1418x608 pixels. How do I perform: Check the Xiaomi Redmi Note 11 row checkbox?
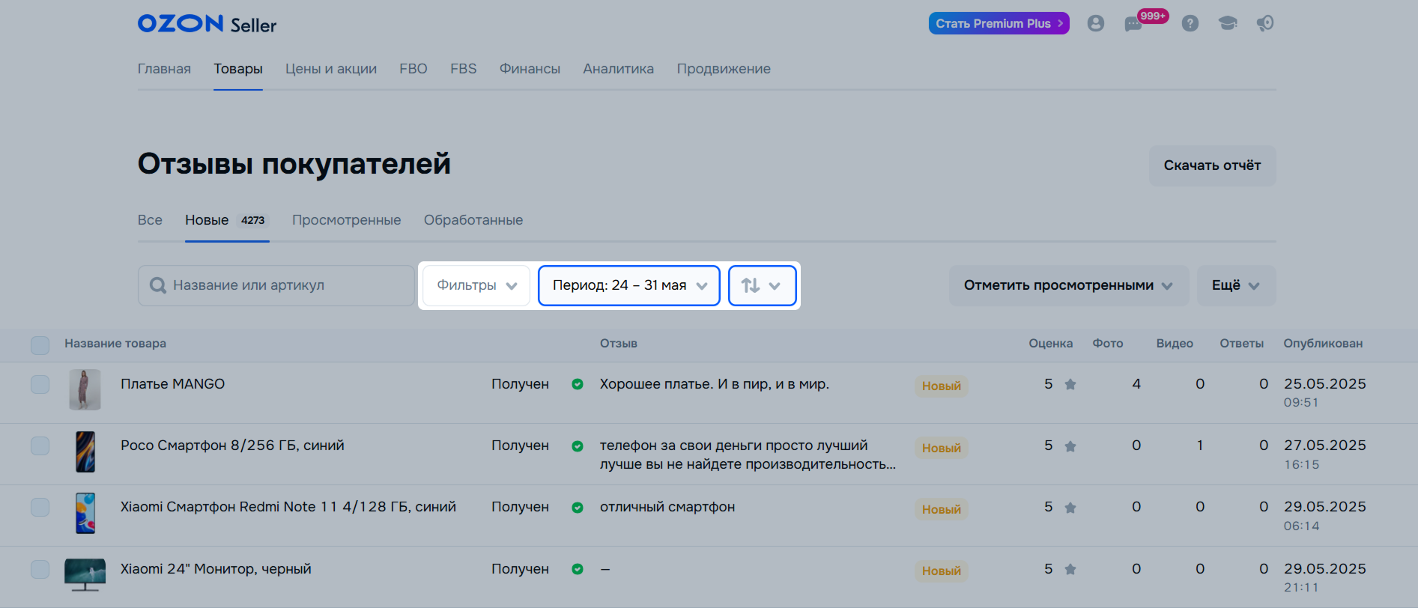click(40, 507)
